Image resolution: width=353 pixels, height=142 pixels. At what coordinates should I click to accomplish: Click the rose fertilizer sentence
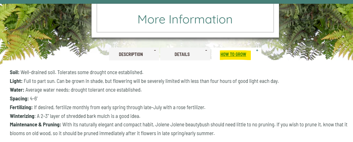coord(120,107)
